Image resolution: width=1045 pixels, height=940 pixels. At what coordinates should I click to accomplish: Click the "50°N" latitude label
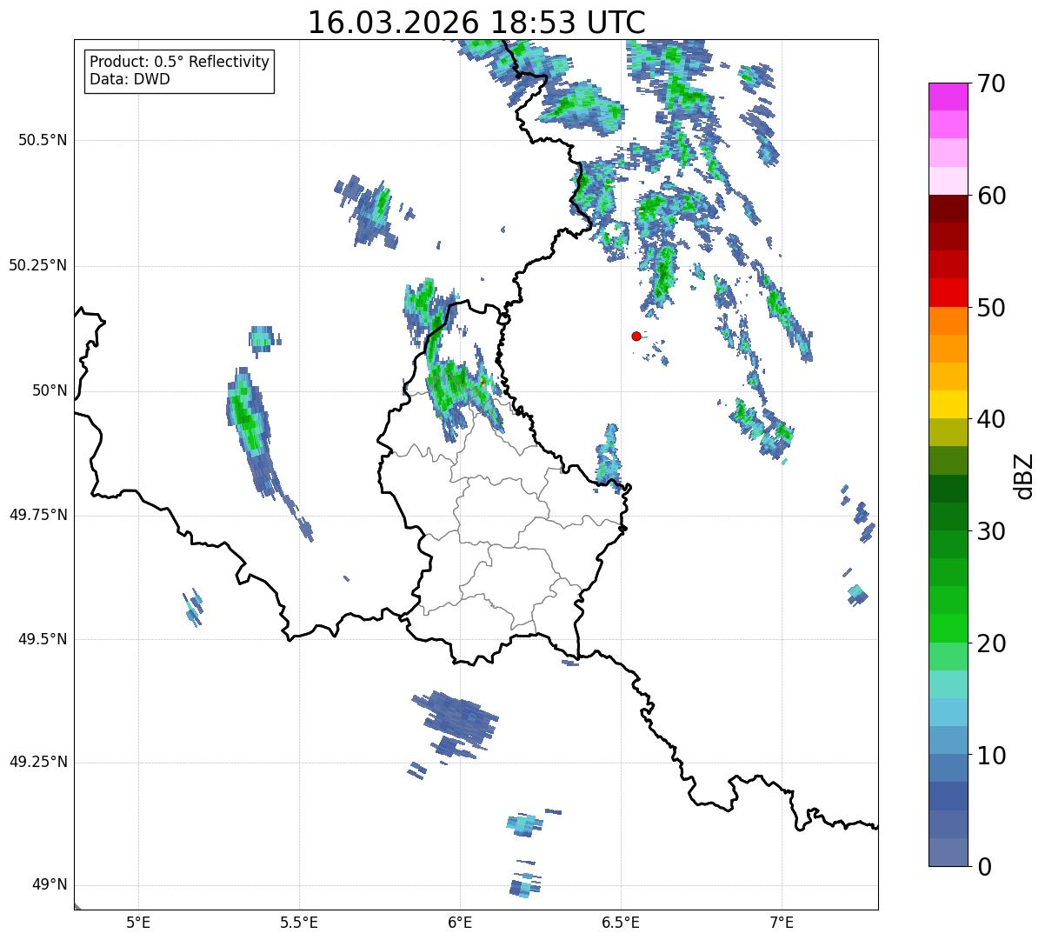(50, 390)
